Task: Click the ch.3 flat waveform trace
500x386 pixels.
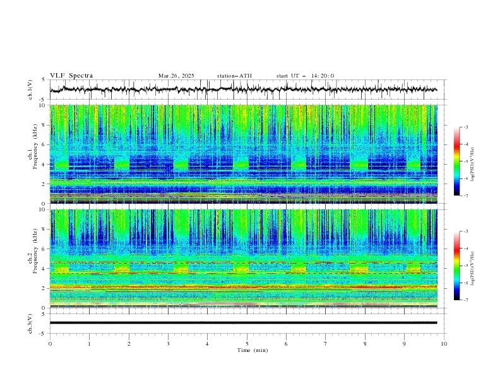Action: [x=243, y=323]
